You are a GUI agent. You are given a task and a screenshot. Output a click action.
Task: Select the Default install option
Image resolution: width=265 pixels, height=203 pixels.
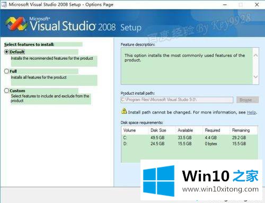coord(6,52)
